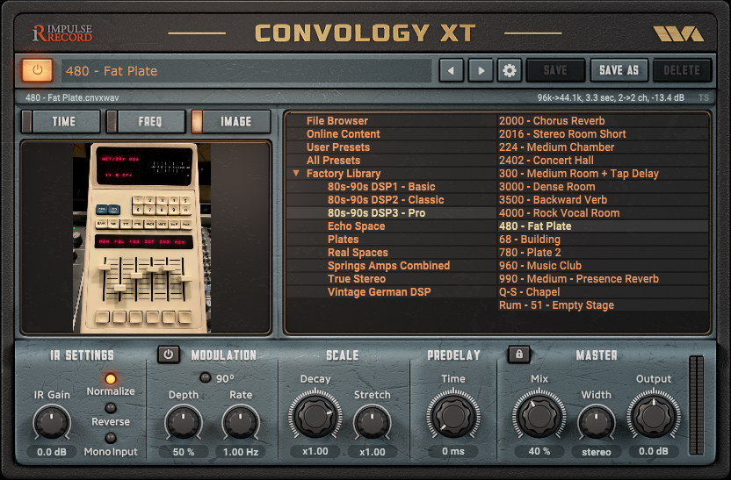The width and height of the screenshot is (731, 480).
Task: Toggle the Predelay lock icon
Action: pyautogui.click(x=519, y=355)
